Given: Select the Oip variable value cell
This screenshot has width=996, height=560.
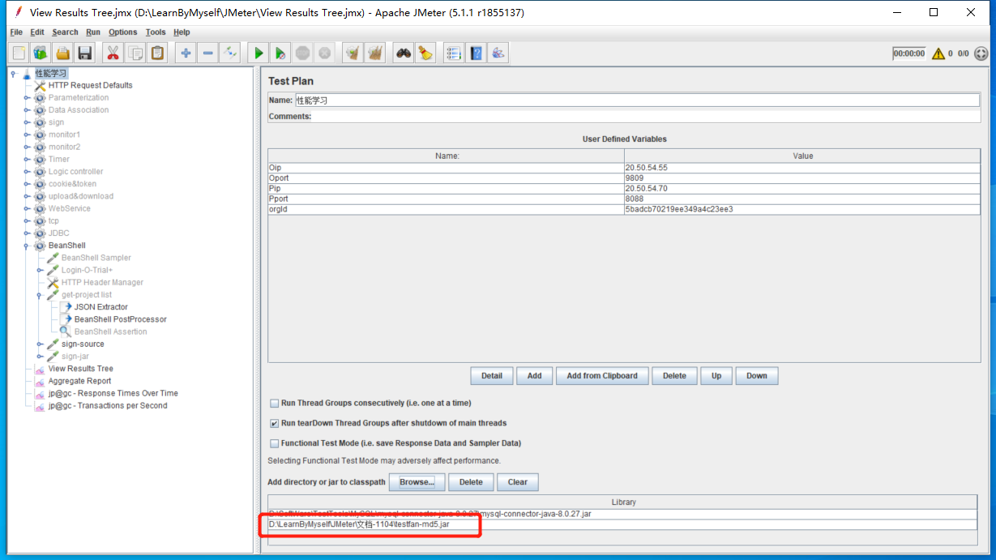Looking at the screenshot, I should point(802,168).
